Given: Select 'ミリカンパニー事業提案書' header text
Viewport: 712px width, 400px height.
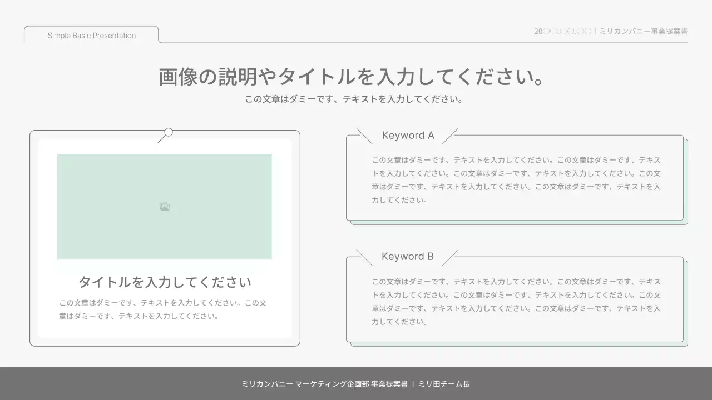Looking at the screenshot, I should 642,31.
